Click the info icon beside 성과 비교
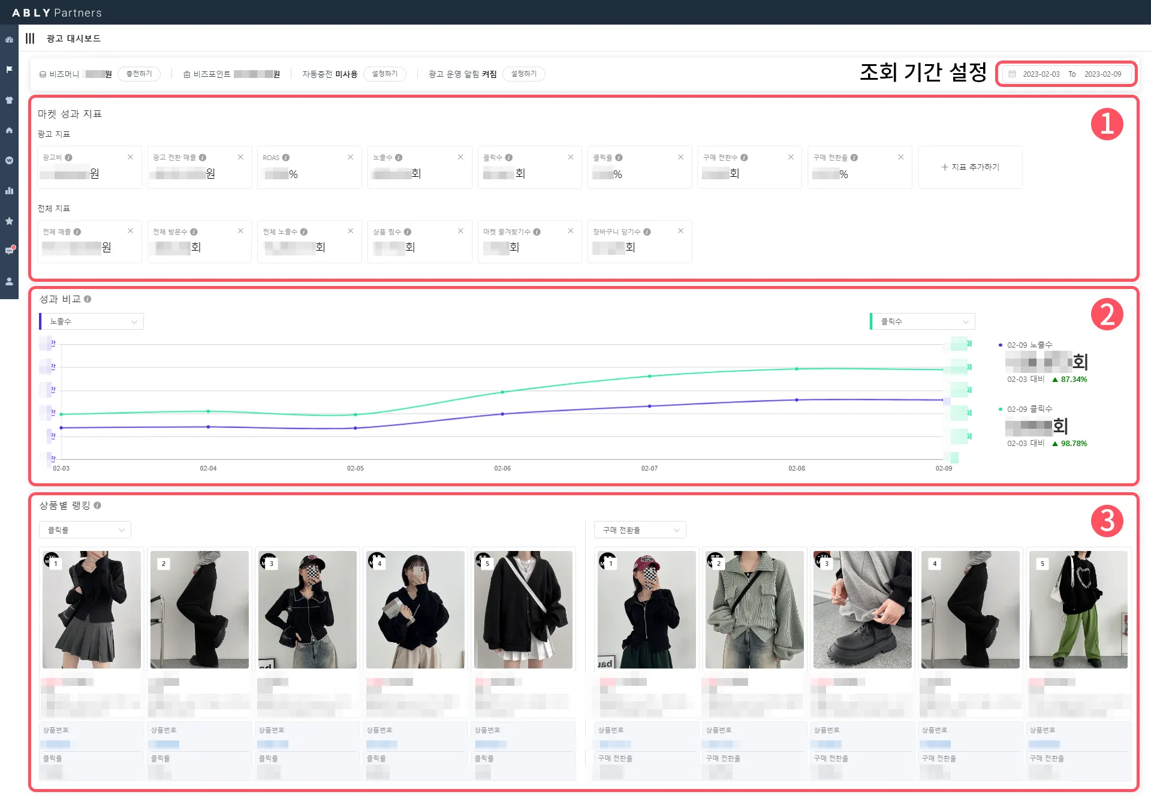The image size is (1151, 801). click(88, 299)
